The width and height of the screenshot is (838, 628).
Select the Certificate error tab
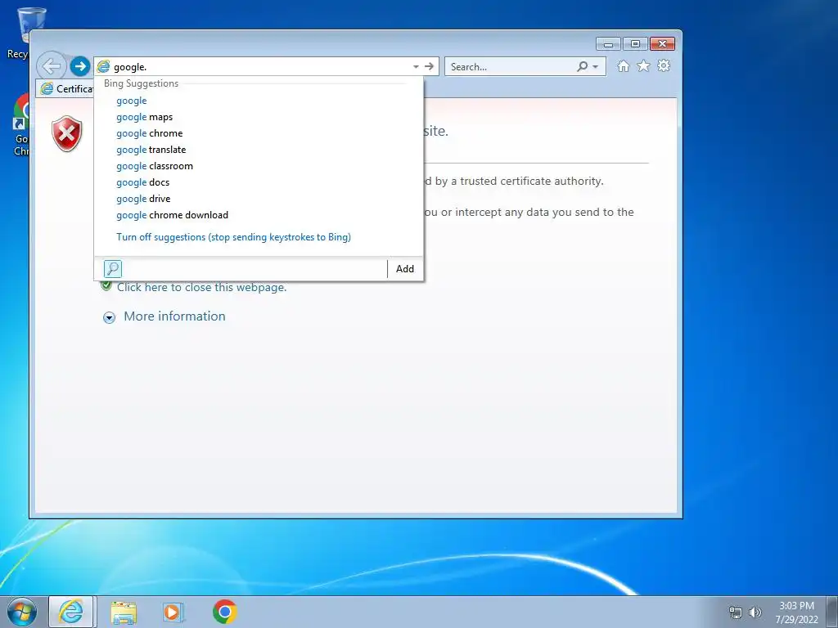tap(65, 88)
